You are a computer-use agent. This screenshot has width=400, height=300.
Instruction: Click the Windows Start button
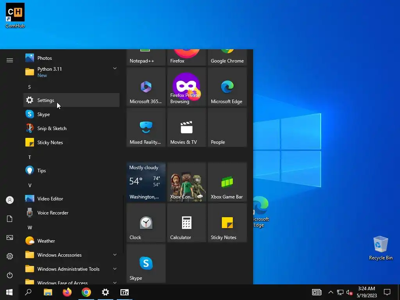pyautogui.click(x=9, y=292)
